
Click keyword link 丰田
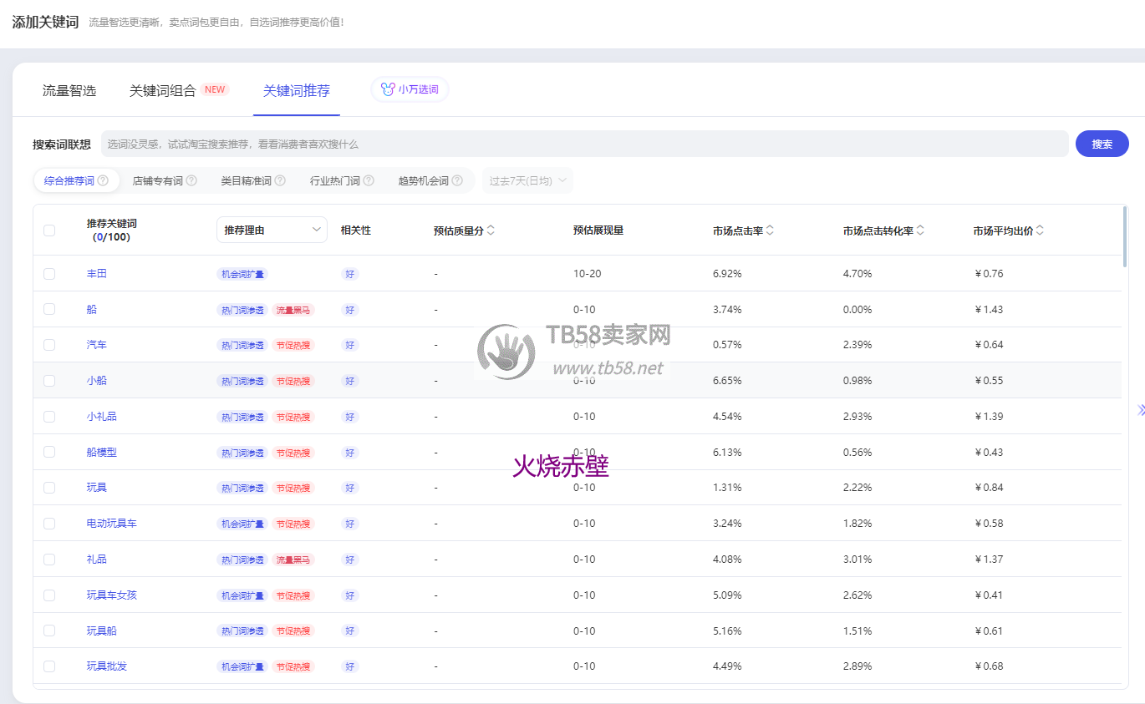[97, 274]
